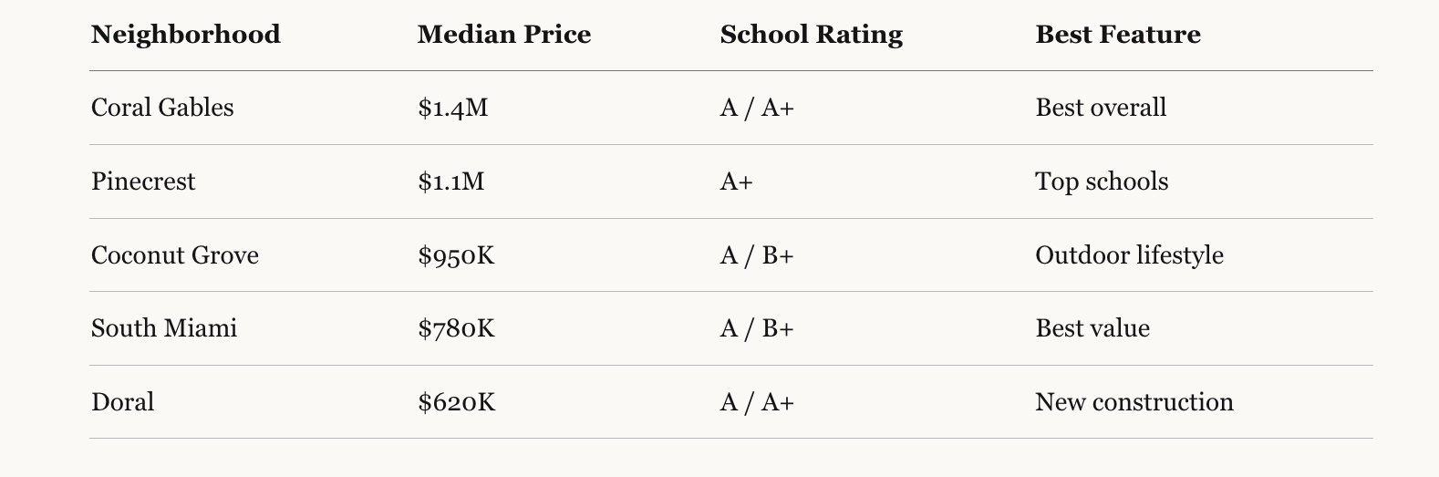Select the Pinecrest neighborhood cell
1439x477 pixels.
pyautogui.click(x=143, y=181)
